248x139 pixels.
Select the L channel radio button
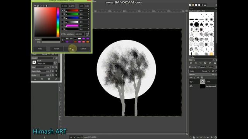(x=62, y=22)
